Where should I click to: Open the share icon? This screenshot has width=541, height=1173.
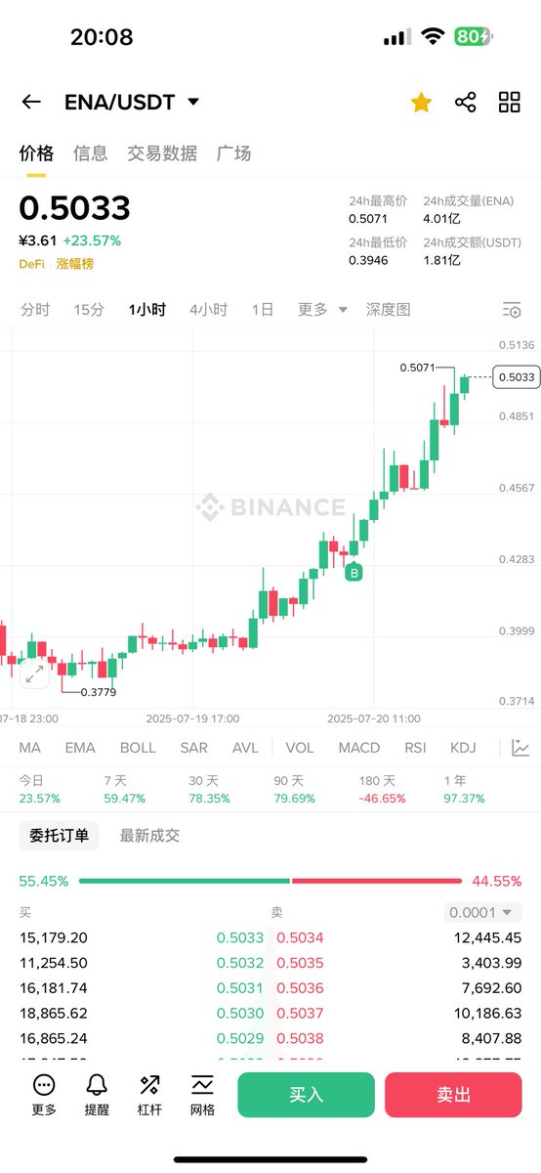point(466,102)
